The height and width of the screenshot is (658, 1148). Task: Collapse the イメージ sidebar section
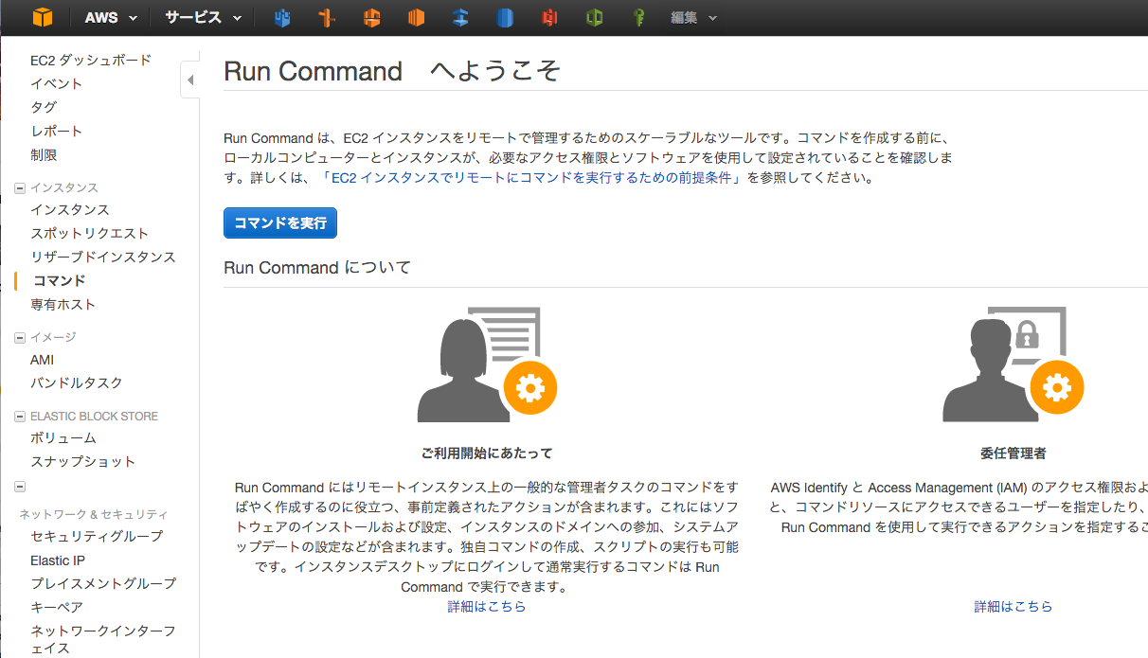(20, 338)
